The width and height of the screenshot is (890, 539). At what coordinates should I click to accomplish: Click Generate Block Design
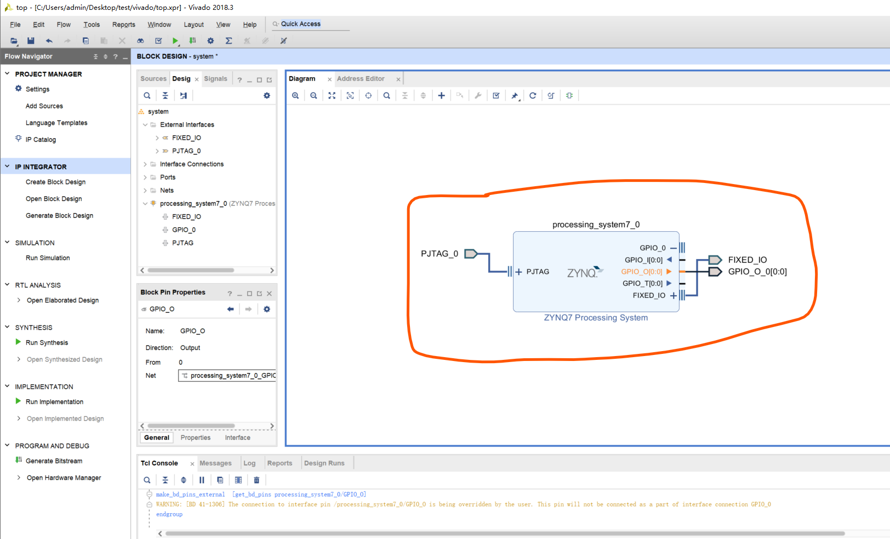click(59, 216)
